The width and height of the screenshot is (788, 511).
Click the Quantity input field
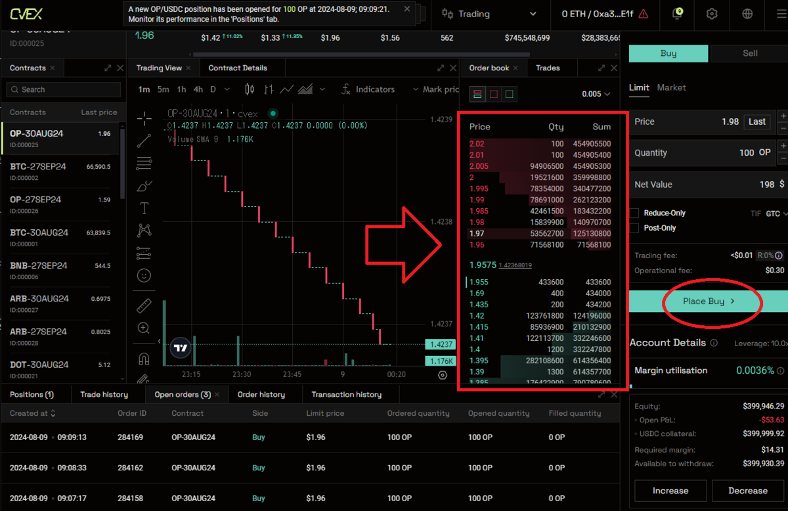pyautogui.click(x=701, y=152)
